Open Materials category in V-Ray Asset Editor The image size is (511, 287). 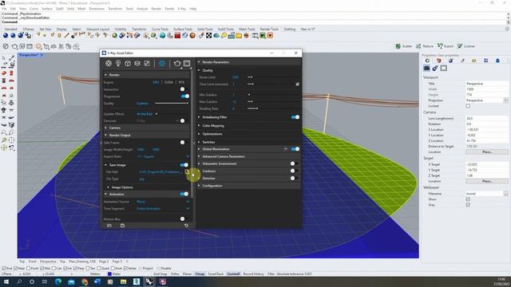tap(109, 64)
